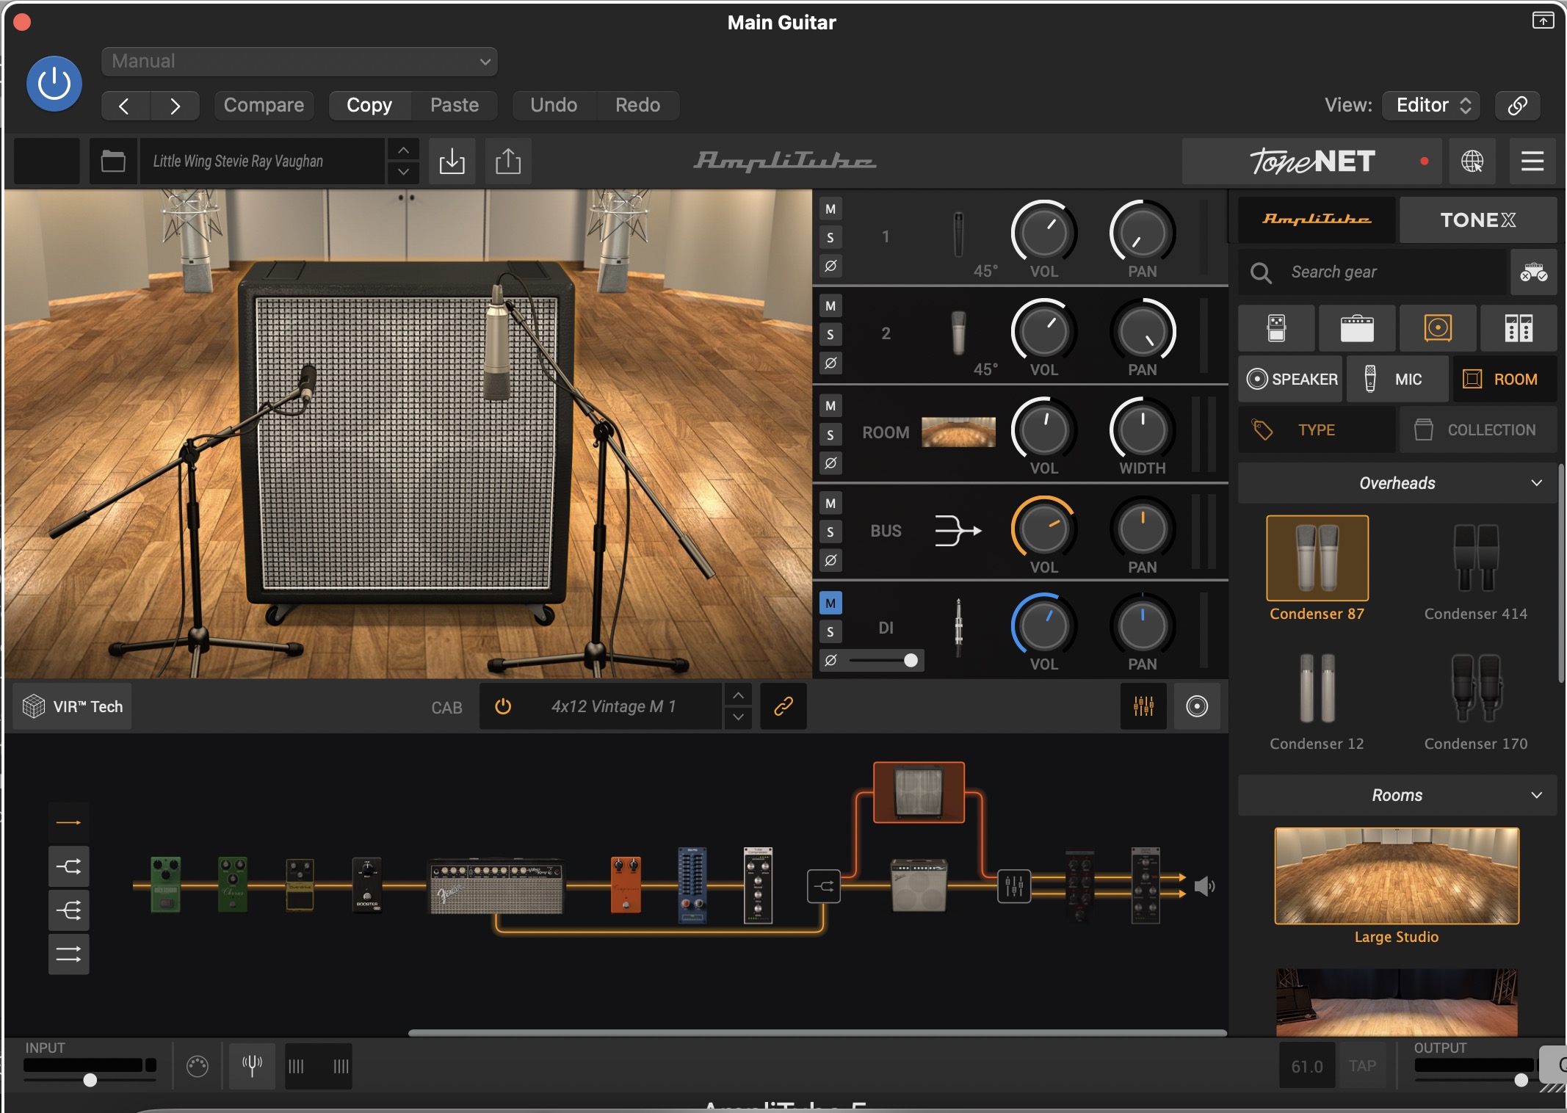This screenshot has width=1567, height=1113.
Task: Select the single serial chain routing icon
Action: [x=69, y=822]
